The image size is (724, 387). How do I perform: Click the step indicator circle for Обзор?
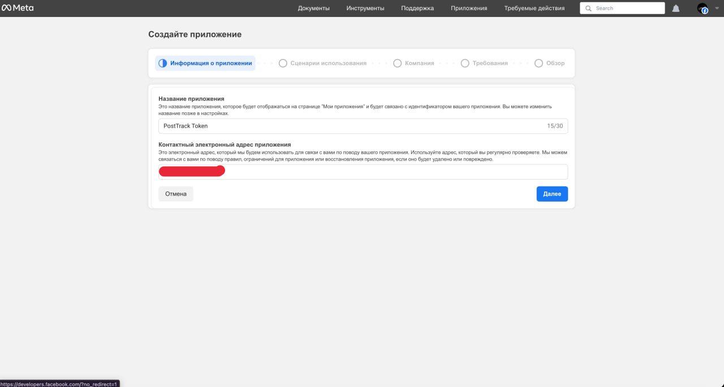[x=538, y=63]
